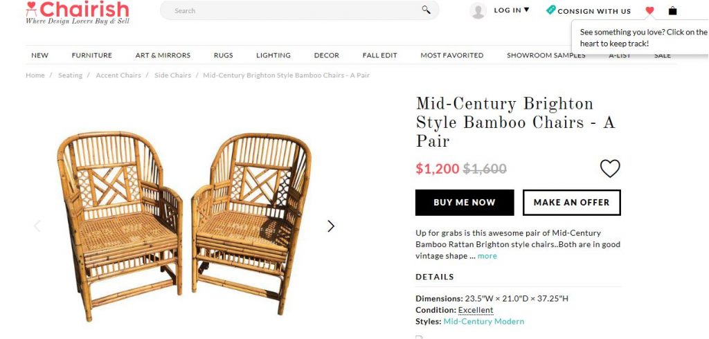
Task: Click the Side Chairs breadcrumb link
Action: pos(172,75)
